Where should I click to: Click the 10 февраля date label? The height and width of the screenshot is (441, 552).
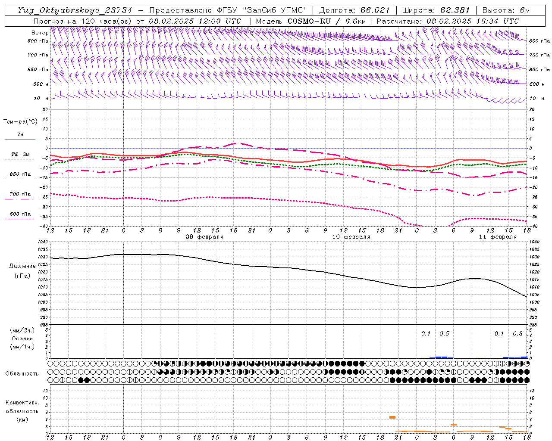coord(351,237)
